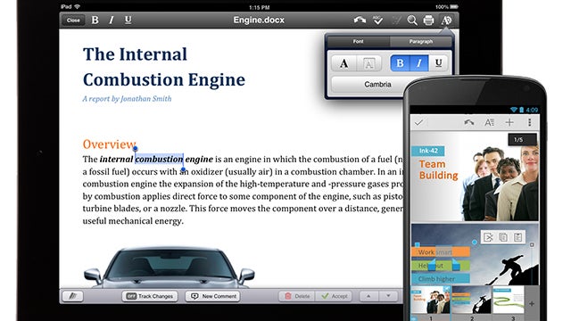Toggle Italic in the Font popover
571x321 pixels.
click(419, 63)
